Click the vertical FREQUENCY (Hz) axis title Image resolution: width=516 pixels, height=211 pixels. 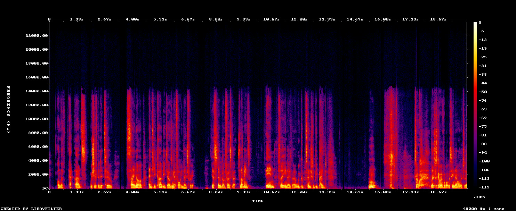(x=9, y=109)
